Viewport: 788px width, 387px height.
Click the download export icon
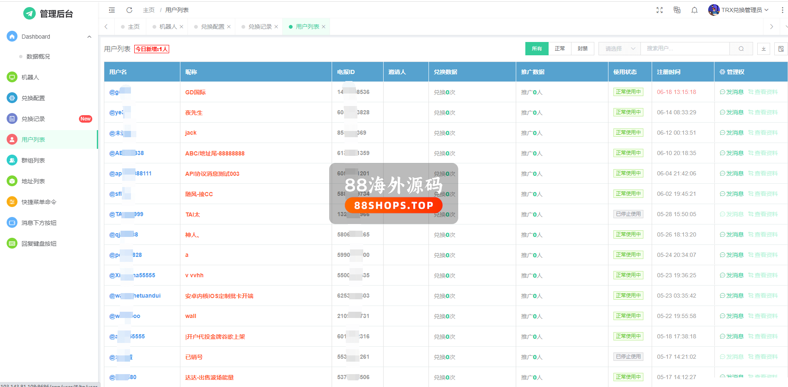pos(763,49)
